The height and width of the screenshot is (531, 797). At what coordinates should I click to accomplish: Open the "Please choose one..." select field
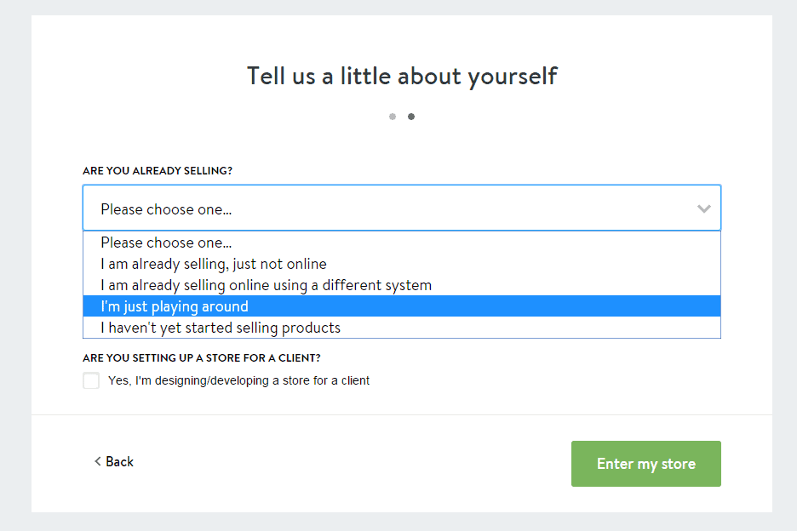[392, 208]
